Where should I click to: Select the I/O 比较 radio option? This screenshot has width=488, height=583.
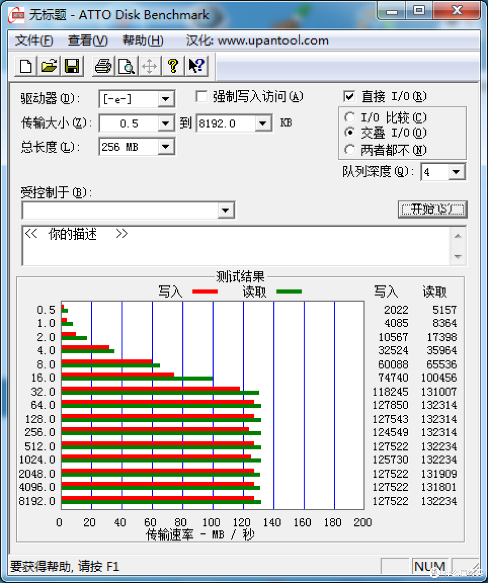(350, 117)
